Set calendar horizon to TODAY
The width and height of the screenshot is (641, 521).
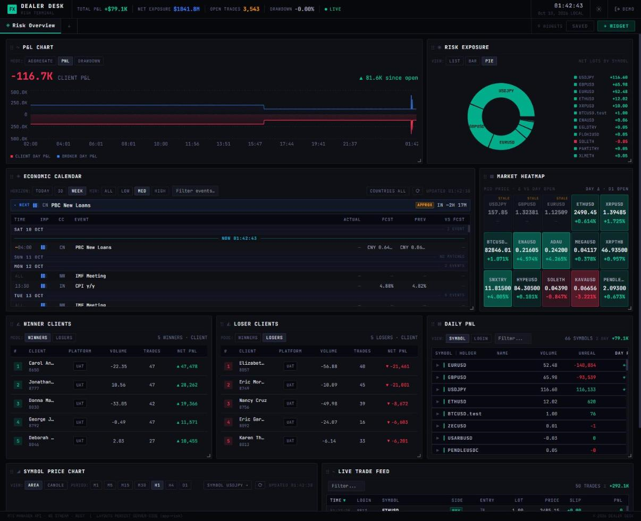pyautogui.click(x=42, y=191)
